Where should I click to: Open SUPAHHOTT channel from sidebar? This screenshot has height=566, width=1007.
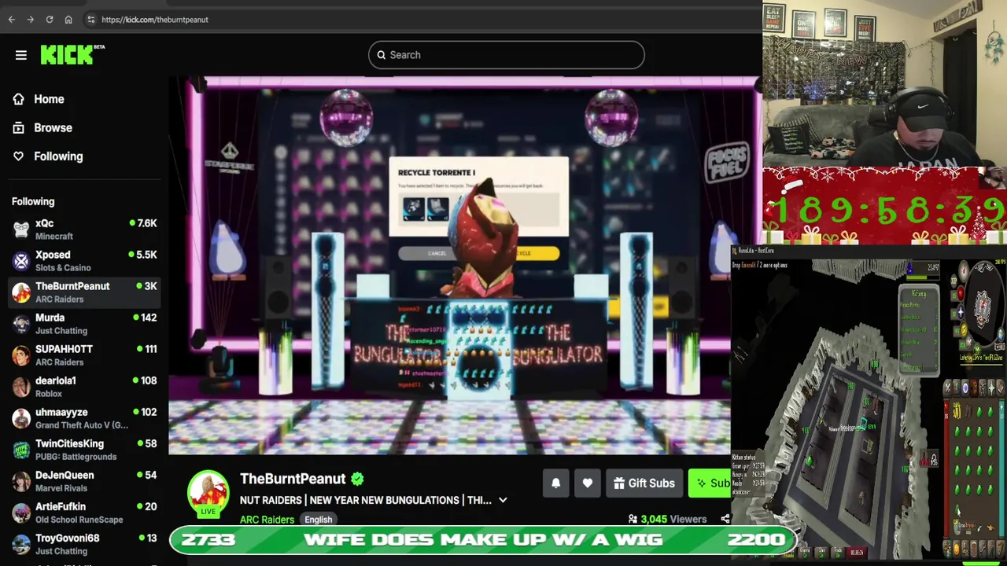click(84, 355)
